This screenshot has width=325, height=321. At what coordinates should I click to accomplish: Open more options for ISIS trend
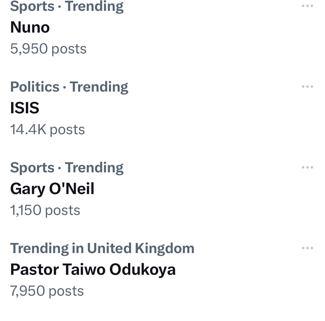(307, 87)
